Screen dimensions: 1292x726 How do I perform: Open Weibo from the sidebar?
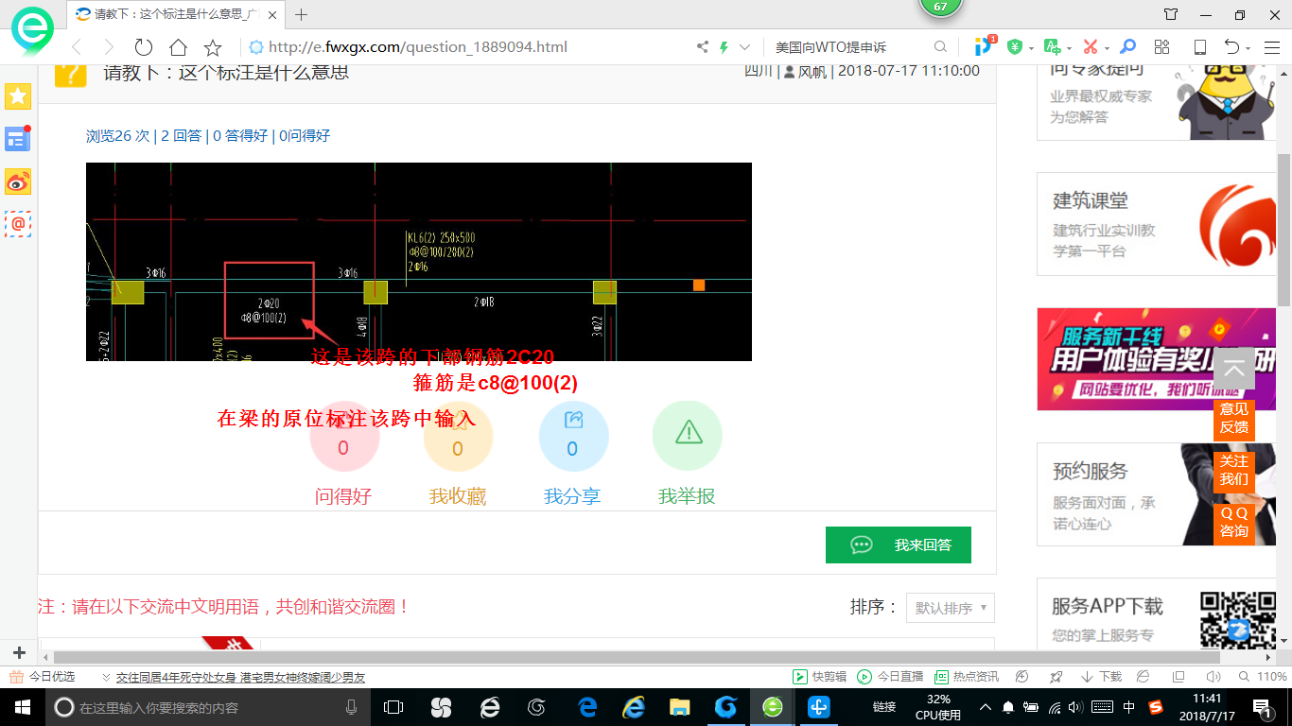click(18, 181)
